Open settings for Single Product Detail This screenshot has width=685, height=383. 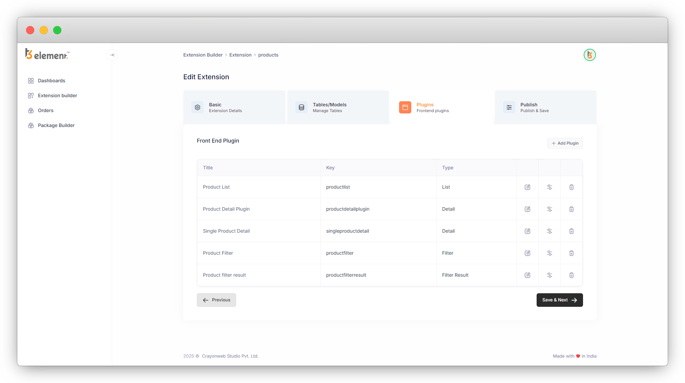(549, 231)
